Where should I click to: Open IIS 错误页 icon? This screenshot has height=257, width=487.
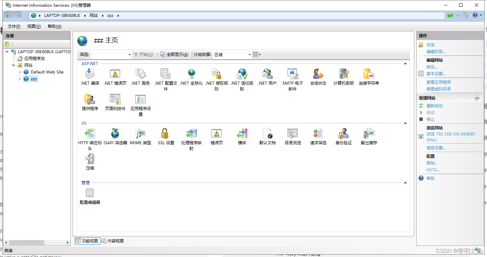pyautogui.click(x=216, y=133)
